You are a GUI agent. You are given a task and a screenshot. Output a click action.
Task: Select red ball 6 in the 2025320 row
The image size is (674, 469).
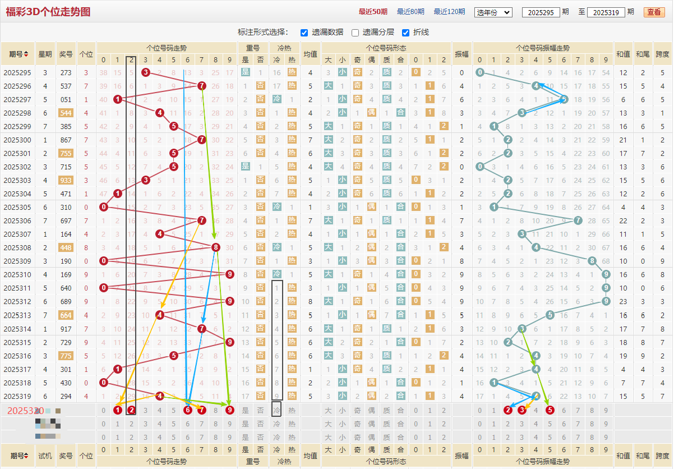[x=188, y=410]
